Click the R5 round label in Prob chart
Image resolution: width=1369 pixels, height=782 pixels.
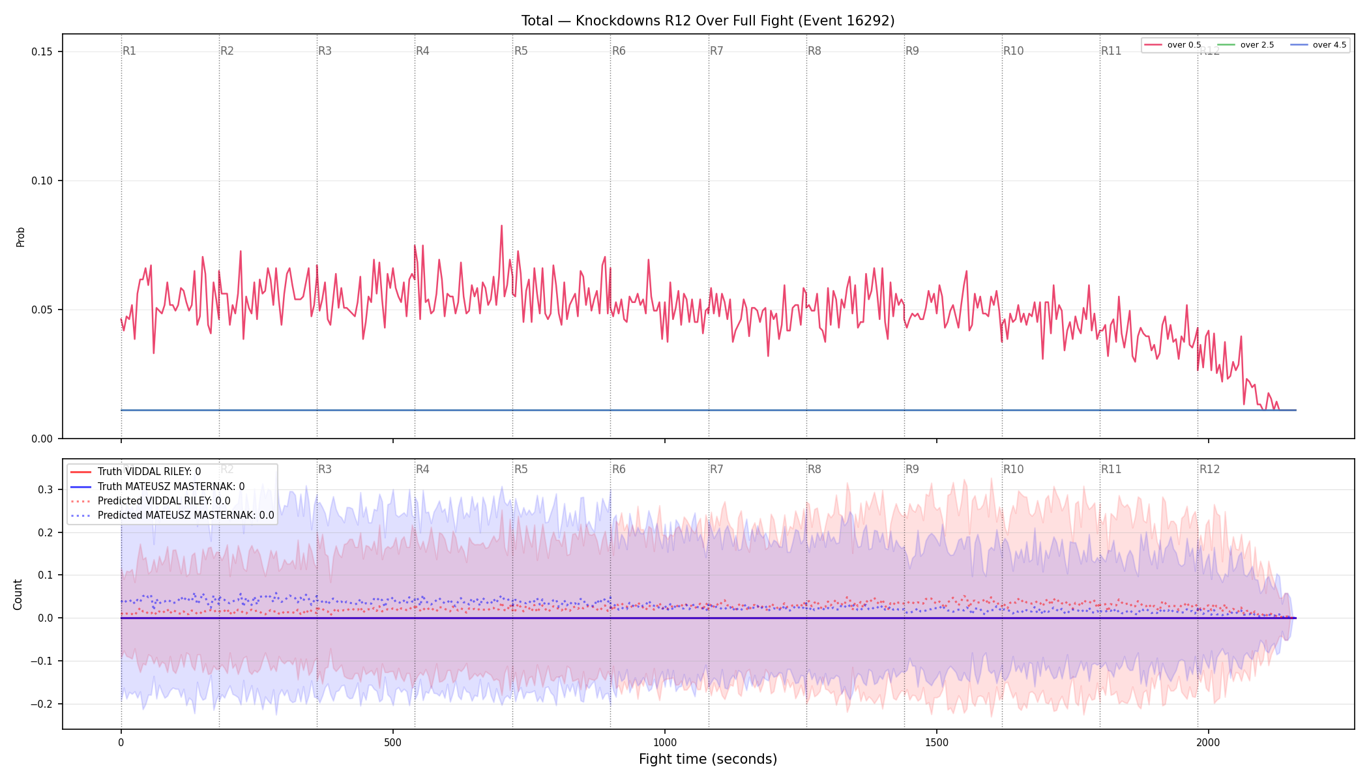521,51
